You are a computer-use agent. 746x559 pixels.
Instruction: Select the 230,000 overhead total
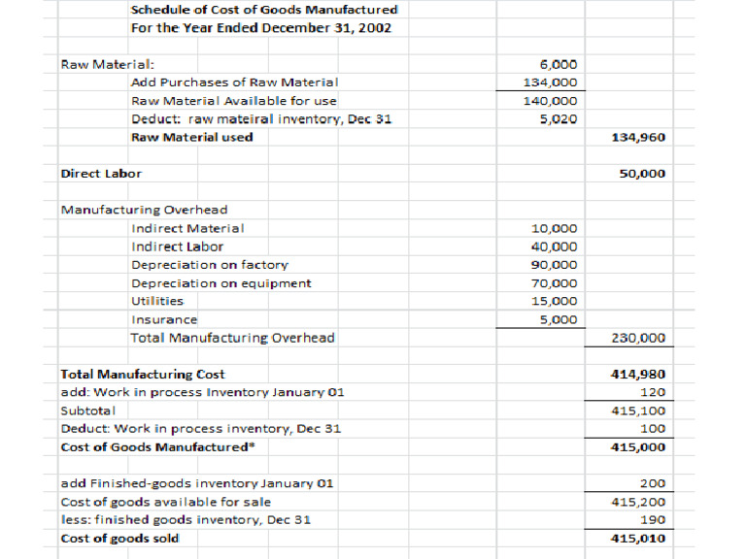(638, 338)
